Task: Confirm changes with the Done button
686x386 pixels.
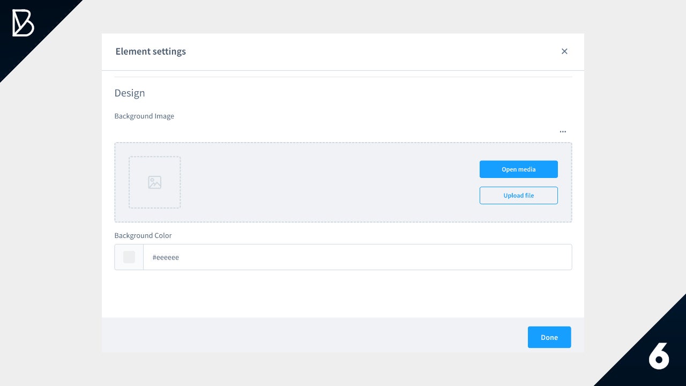Action: click(x=549, y=337)
